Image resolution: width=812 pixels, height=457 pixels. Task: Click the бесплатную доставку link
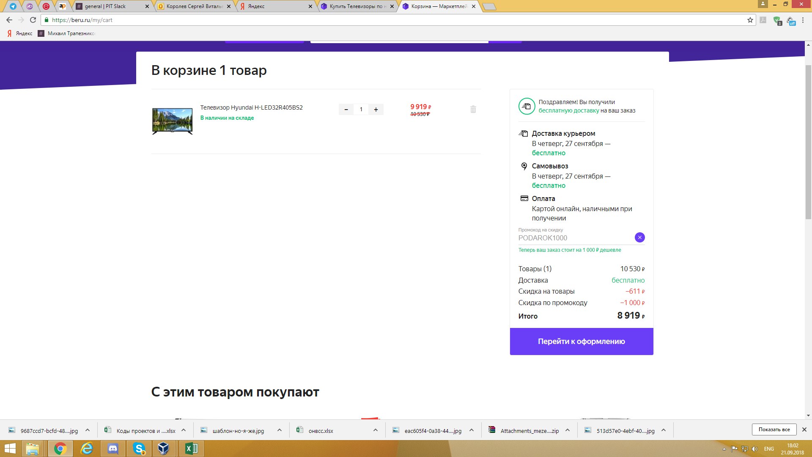pyautogui.click(x=568, y=110)
